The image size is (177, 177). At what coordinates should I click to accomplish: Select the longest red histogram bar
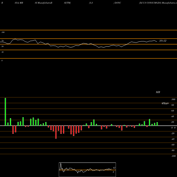pyautogui.click(x=56, y=132)
